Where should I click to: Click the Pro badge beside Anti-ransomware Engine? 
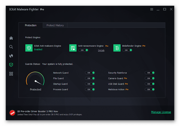click(107, 46)
